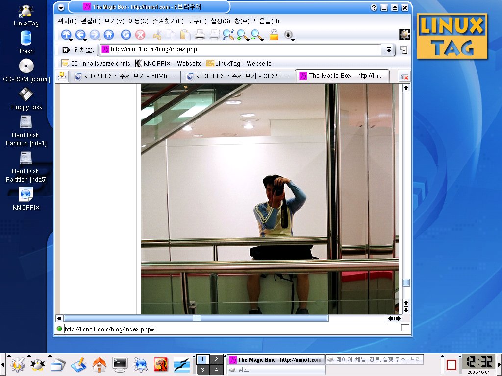Select the Hard Disk Partition [hda1] icon

click(x=26, y=131)
